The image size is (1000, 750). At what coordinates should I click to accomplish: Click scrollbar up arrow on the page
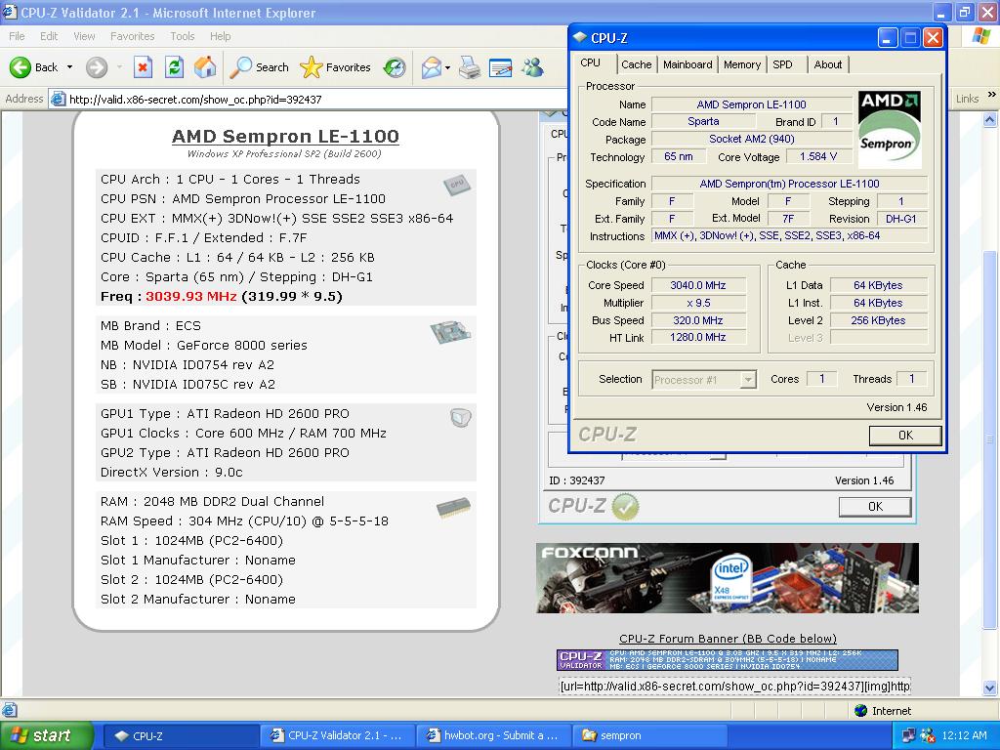tap(990, 119)
